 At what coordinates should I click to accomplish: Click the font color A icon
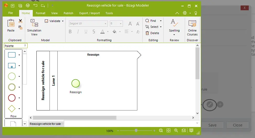(102, 31)
